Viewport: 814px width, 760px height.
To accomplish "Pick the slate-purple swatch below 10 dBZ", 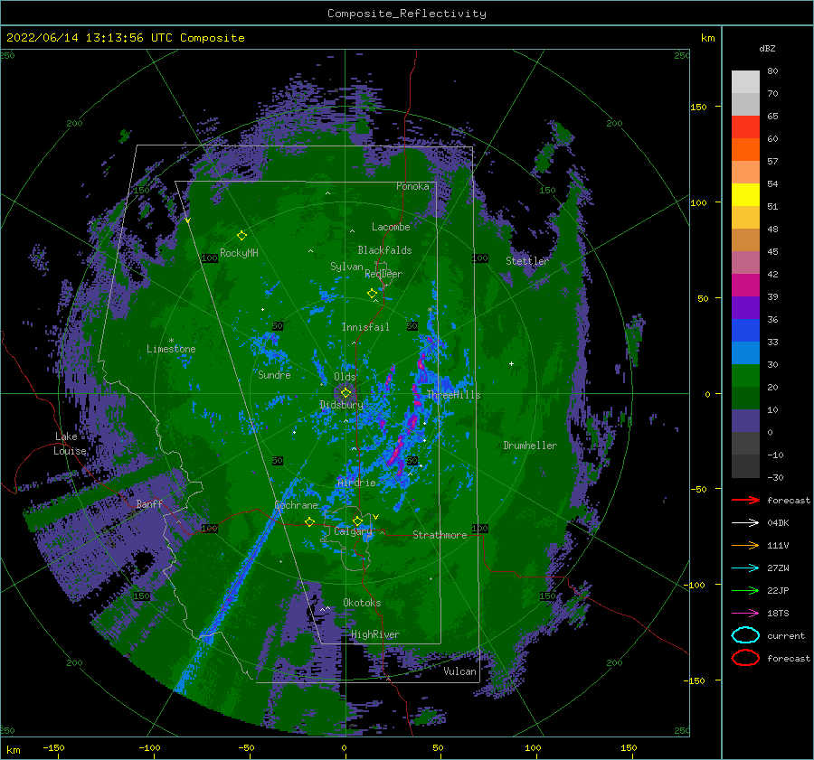I will coord(745,420).
